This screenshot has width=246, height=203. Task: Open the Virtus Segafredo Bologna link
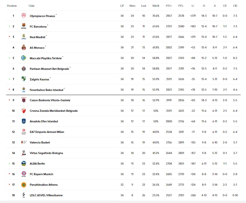(46, 153)
